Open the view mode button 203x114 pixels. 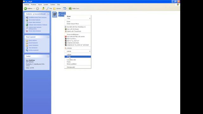[x=64, y=9]
